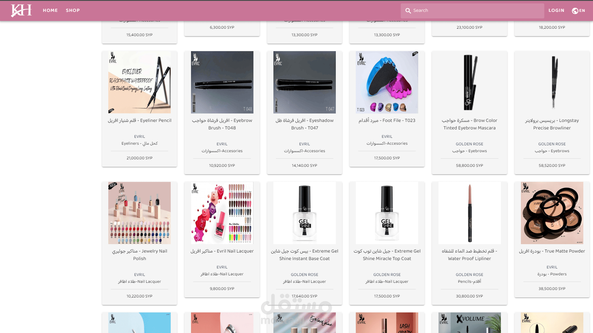The image size is (593, 333).
Task: Open the SHOP menu item
Action: click(73, 10)
